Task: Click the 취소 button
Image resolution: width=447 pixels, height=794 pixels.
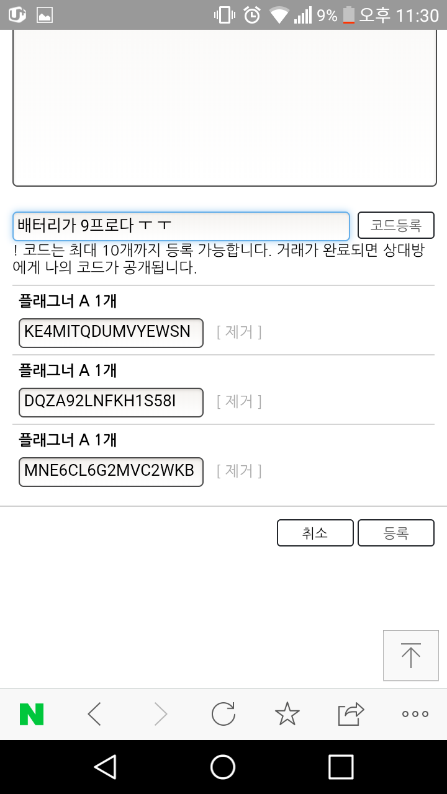Action: point(315,533)
